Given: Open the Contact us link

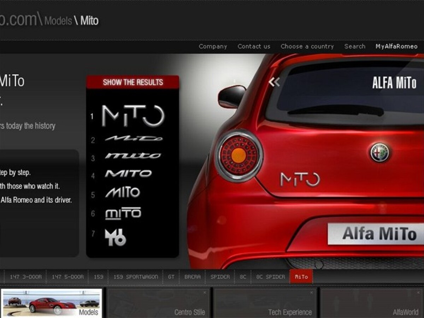Looking at the screenshot, I should 254,46.
